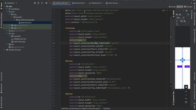The height and width of the screenshot is (110, 196).
Task: Collapse the cpp folder
Action: coord(7,34)
